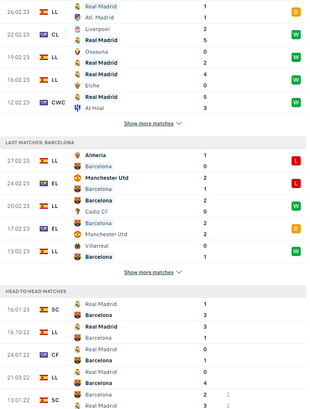Click Show more matches under Real Madrid section

149,124
